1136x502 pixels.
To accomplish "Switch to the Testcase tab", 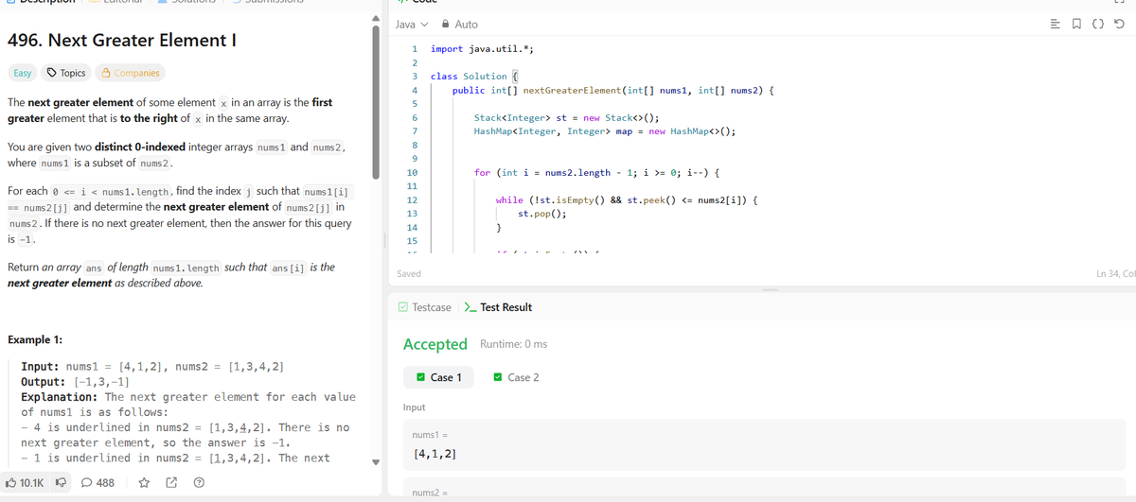I will coord(425,307).
